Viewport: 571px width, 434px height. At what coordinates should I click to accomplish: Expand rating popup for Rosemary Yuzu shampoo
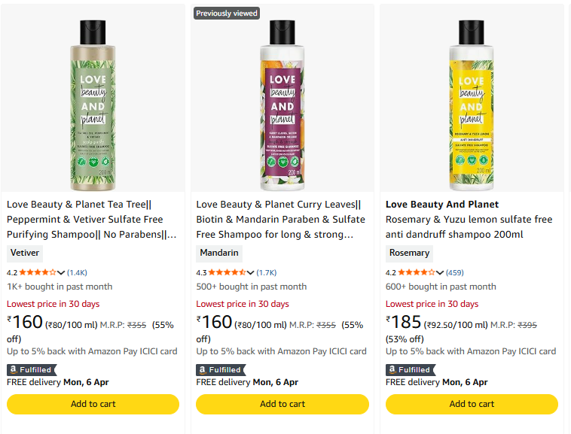[441, 273]
